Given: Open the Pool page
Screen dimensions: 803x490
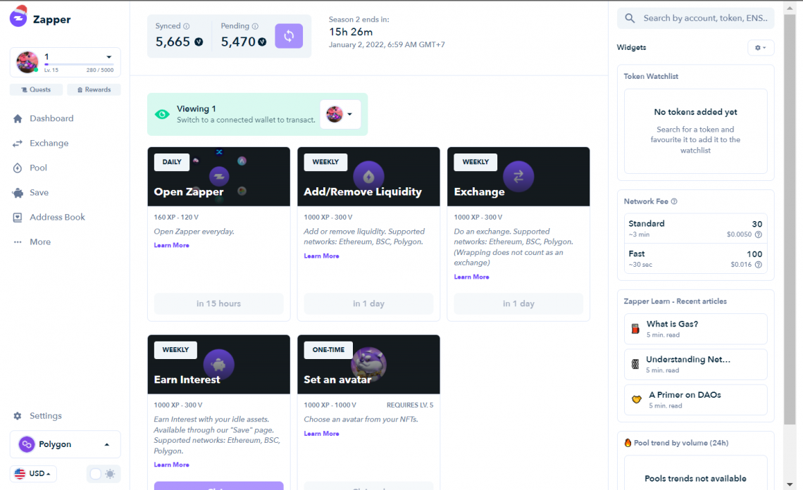Looking at the screenshot, I should [x=39, y=168].
